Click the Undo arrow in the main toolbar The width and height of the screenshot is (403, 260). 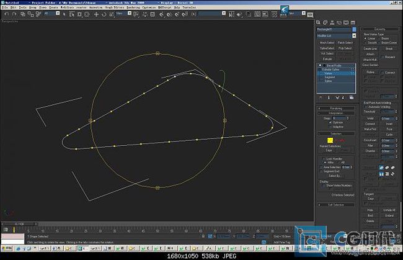pyautogui.click(x=7, y=14)
